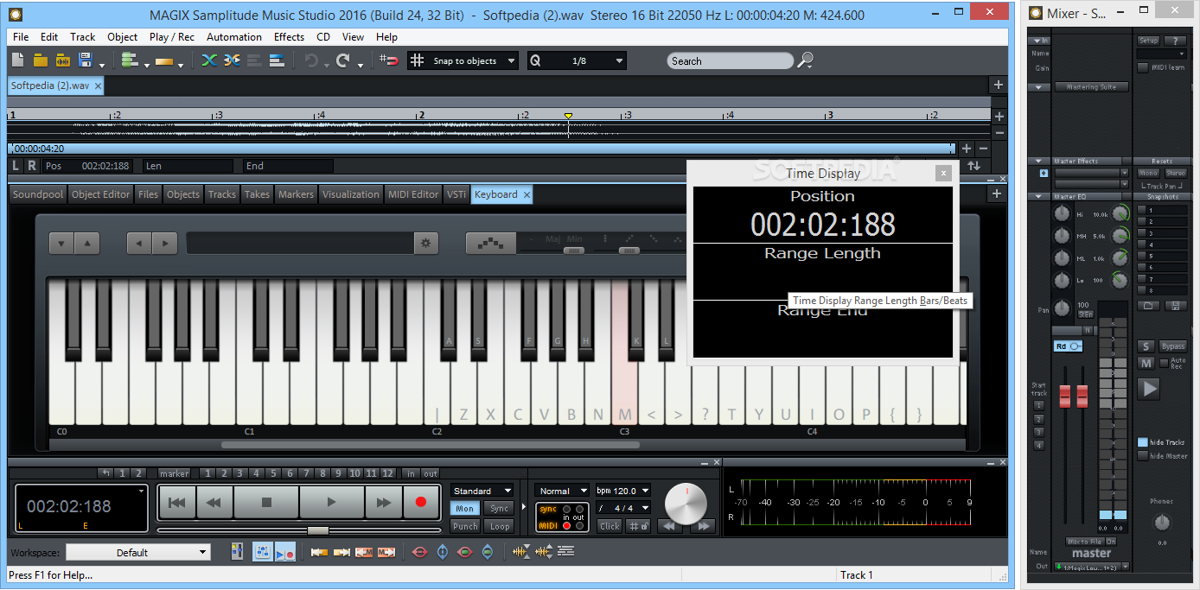Click the blue vertical zoom icon
The width and height of the screenshot is (1200, 590).
pyautogui.click(x=443, y=552)
